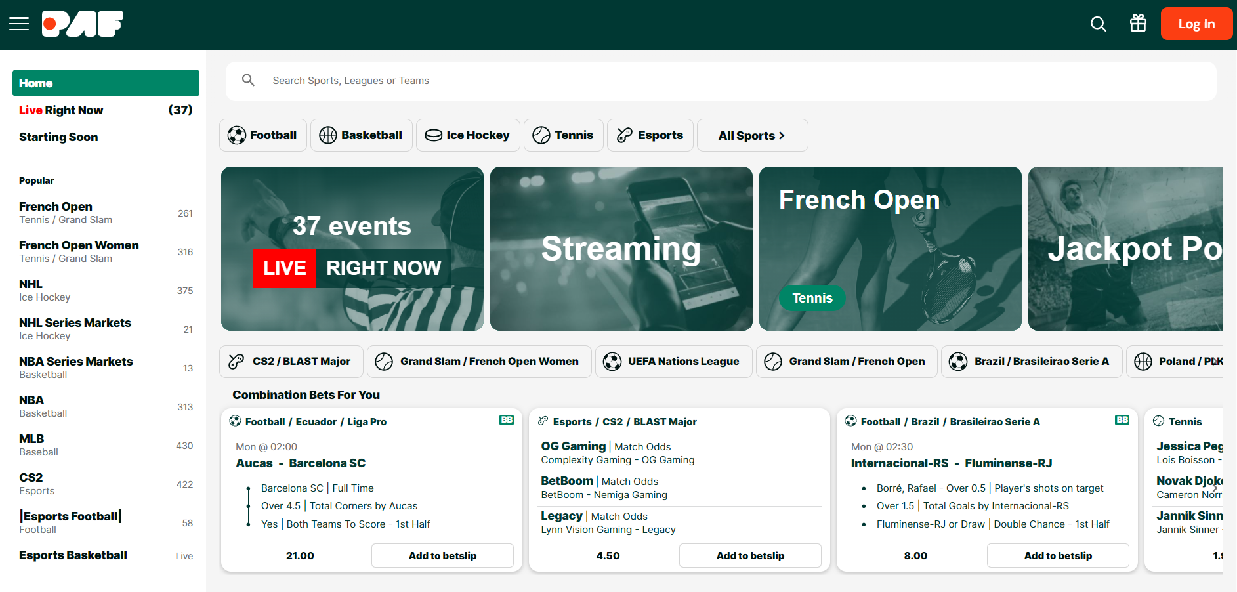
Task: Click the OG Gaming Match Odds selection
Action: click(681, 453)
